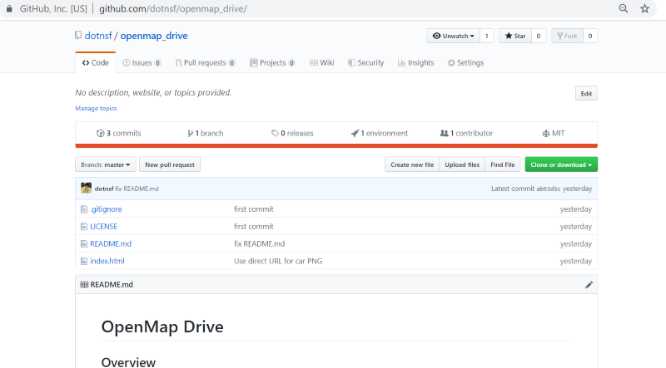Open the latest commit message fix README.md
The height and width of the screenshot is (368, 666).
(137, 189)
